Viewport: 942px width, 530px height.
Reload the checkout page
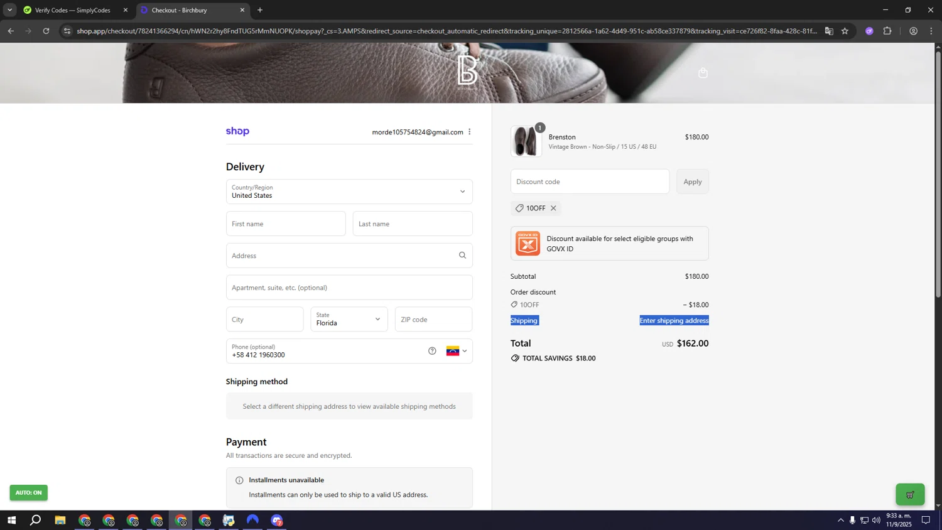pyautogui.click(x=46, y=31)
